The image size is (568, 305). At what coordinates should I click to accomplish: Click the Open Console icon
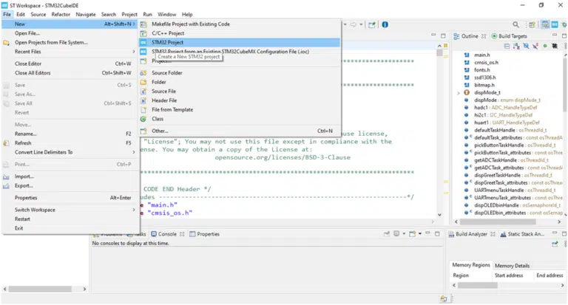(412, 233)
